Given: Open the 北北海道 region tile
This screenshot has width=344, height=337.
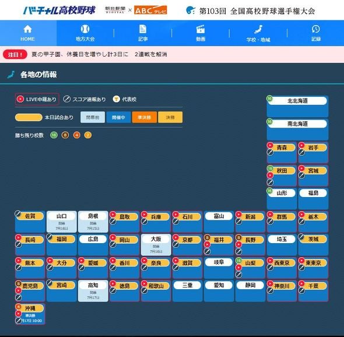Looking at the screenshot, I should tap(297, 106).
